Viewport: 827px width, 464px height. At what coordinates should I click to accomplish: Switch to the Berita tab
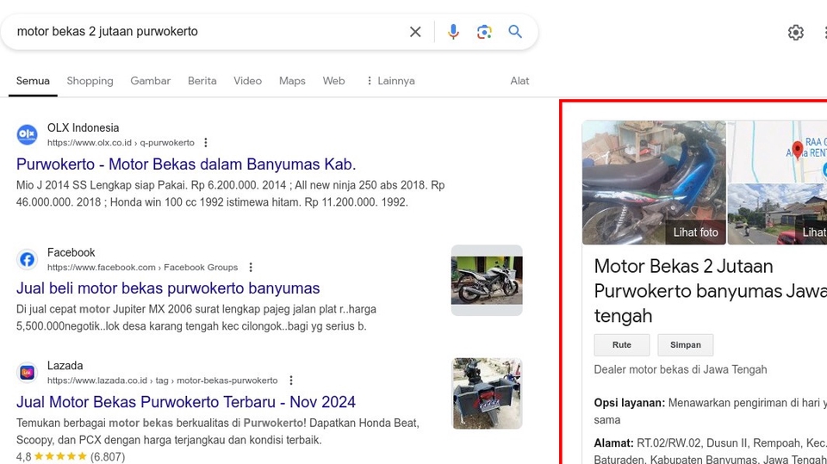coord(202,81)
